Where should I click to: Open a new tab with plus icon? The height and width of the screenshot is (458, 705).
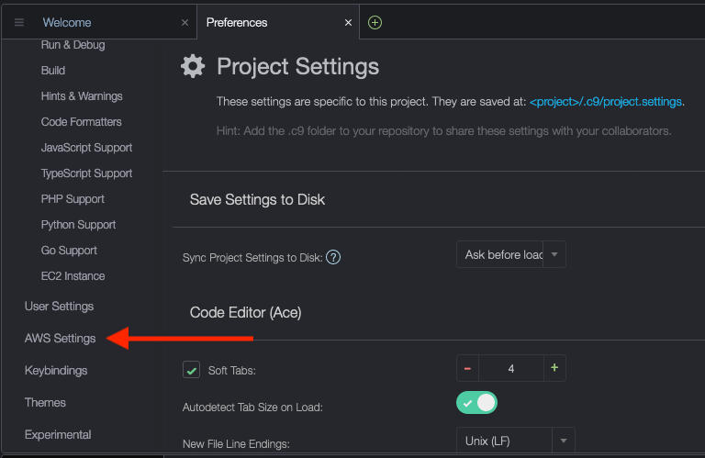pyautogui.click(x=375, y=22)
